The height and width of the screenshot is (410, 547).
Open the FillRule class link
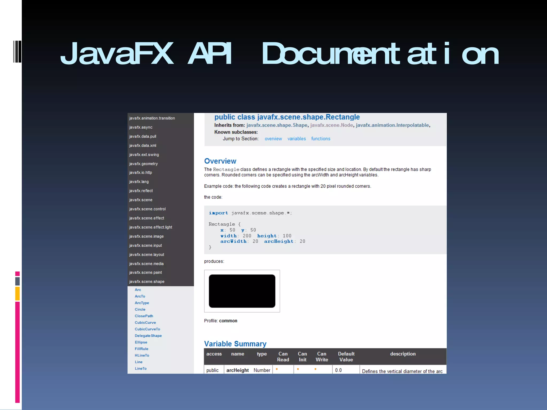click(x=142, y=349)
